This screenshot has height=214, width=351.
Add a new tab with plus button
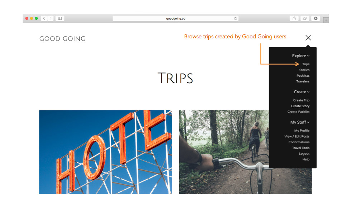point(326,20)
